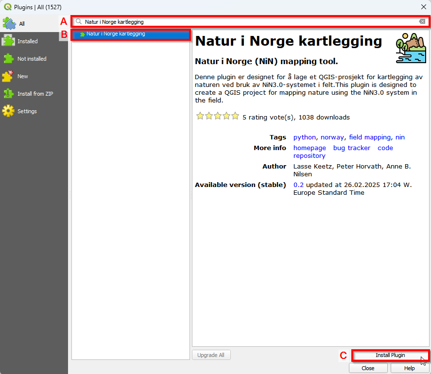Screen dimensions: 431x374
Task: Click the Install from ZIP icon
Action: click(8, 94)
